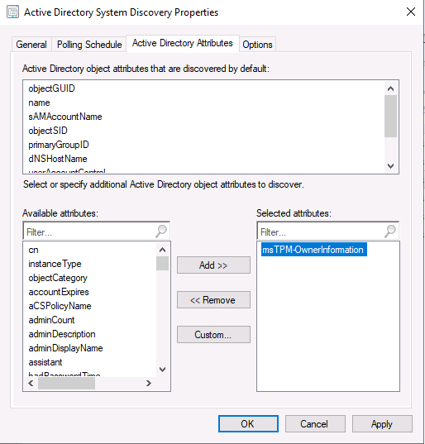Select assistant in Available attributes
This screenshot has height=444, width=425.
click(45, 362)
